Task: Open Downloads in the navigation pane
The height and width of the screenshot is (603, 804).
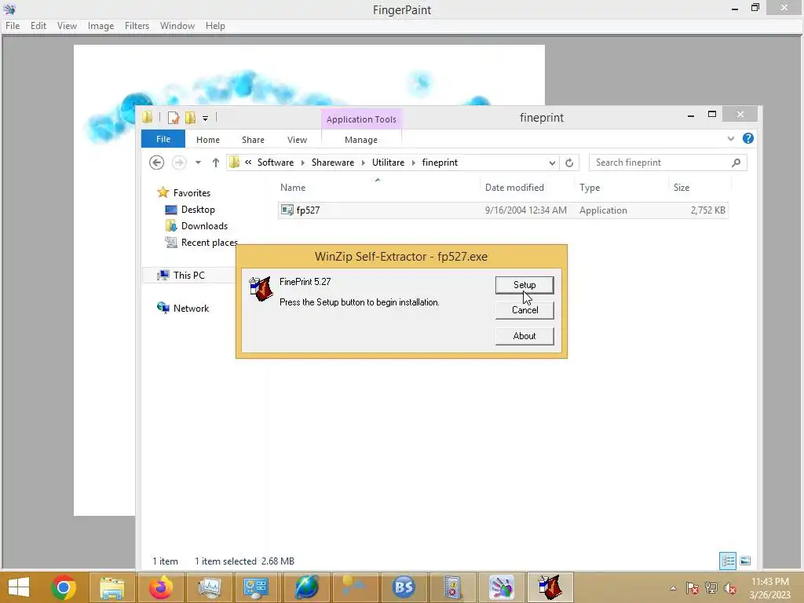Action: pyautogui.click(x=204, y=226)
